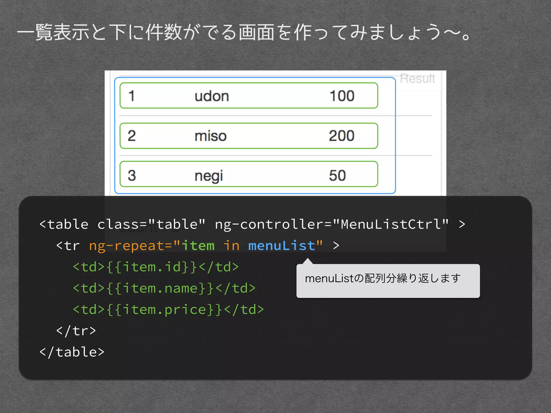Image resolution: width=551 pixels, height=413 pixels.
Task: Select the 'udon' cell in the table
Action: point(212,96)
